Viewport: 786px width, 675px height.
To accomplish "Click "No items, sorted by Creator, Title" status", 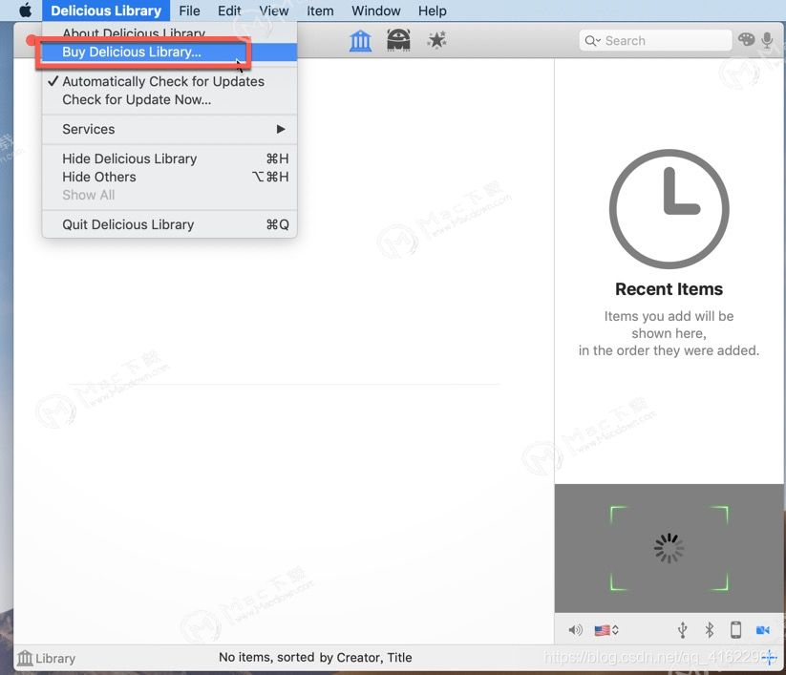I will click(315, 658).
